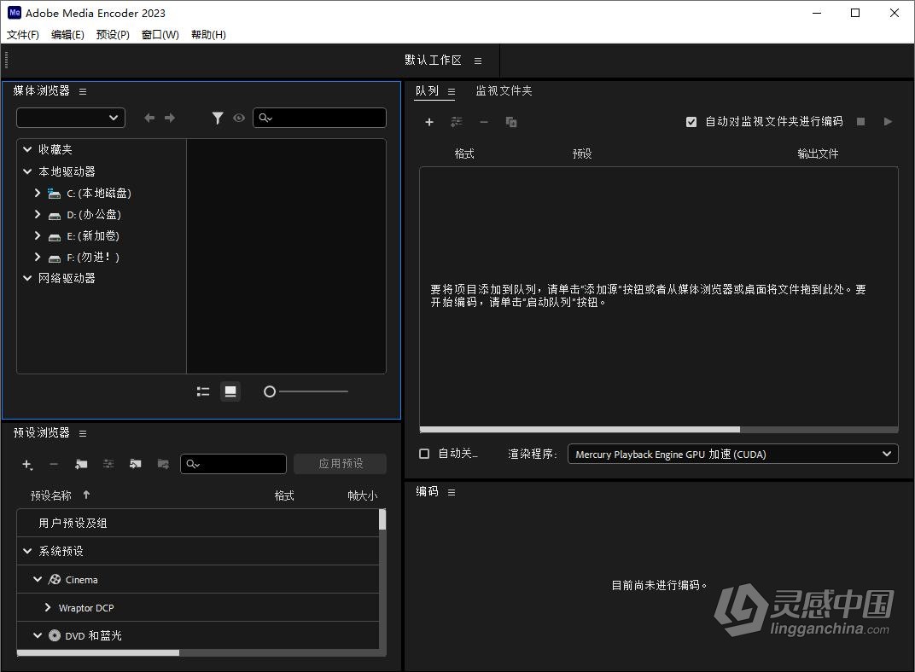Add a source to the encoding queue

(x=429, y=122)
